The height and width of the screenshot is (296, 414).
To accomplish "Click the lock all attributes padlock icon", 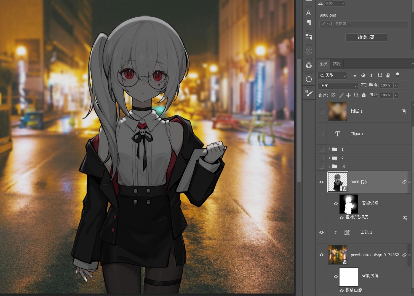I will [x=364, y=95].
